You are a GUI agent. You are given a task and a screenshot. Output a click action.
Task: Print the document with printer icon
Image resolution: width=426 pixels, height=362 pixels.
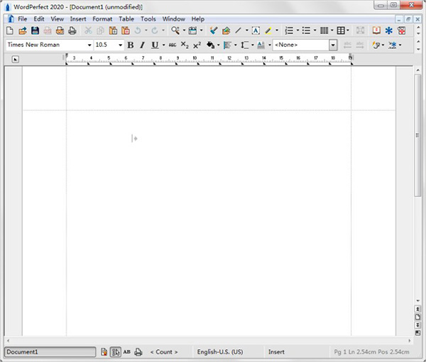point(72,31)
